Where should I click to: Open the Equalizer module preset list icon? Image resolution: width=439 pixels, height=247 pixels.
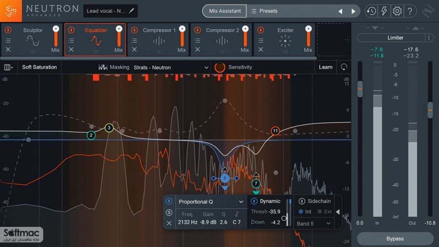[71, 41]
